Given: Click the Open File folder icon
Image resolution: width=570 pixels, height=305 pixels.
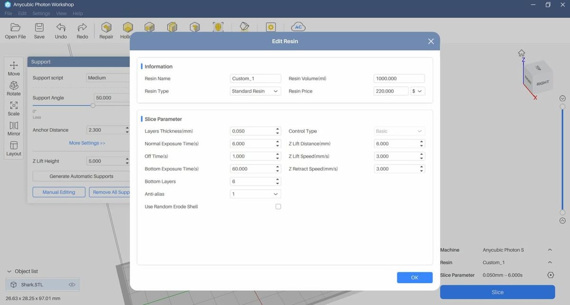Looking at the screenshot, I should click(x=15, y=27).
